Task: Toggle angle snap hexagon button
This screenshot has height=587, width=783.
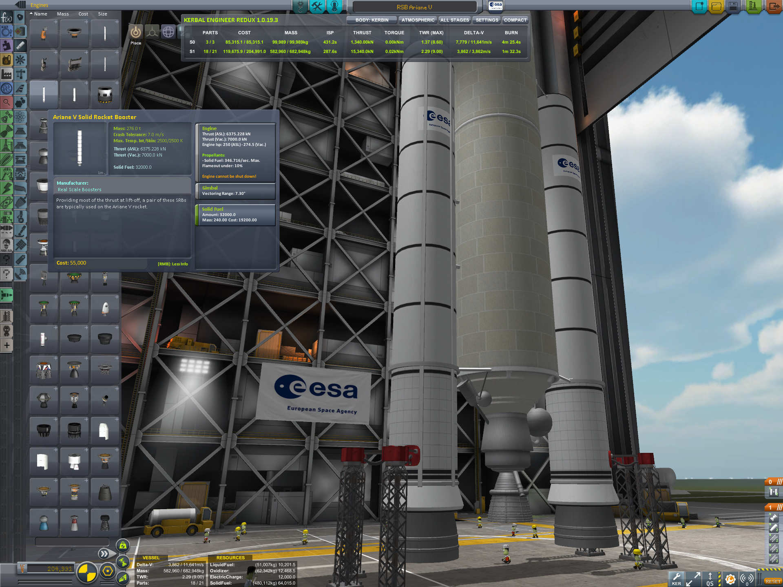Action: [x=108, y=571]
